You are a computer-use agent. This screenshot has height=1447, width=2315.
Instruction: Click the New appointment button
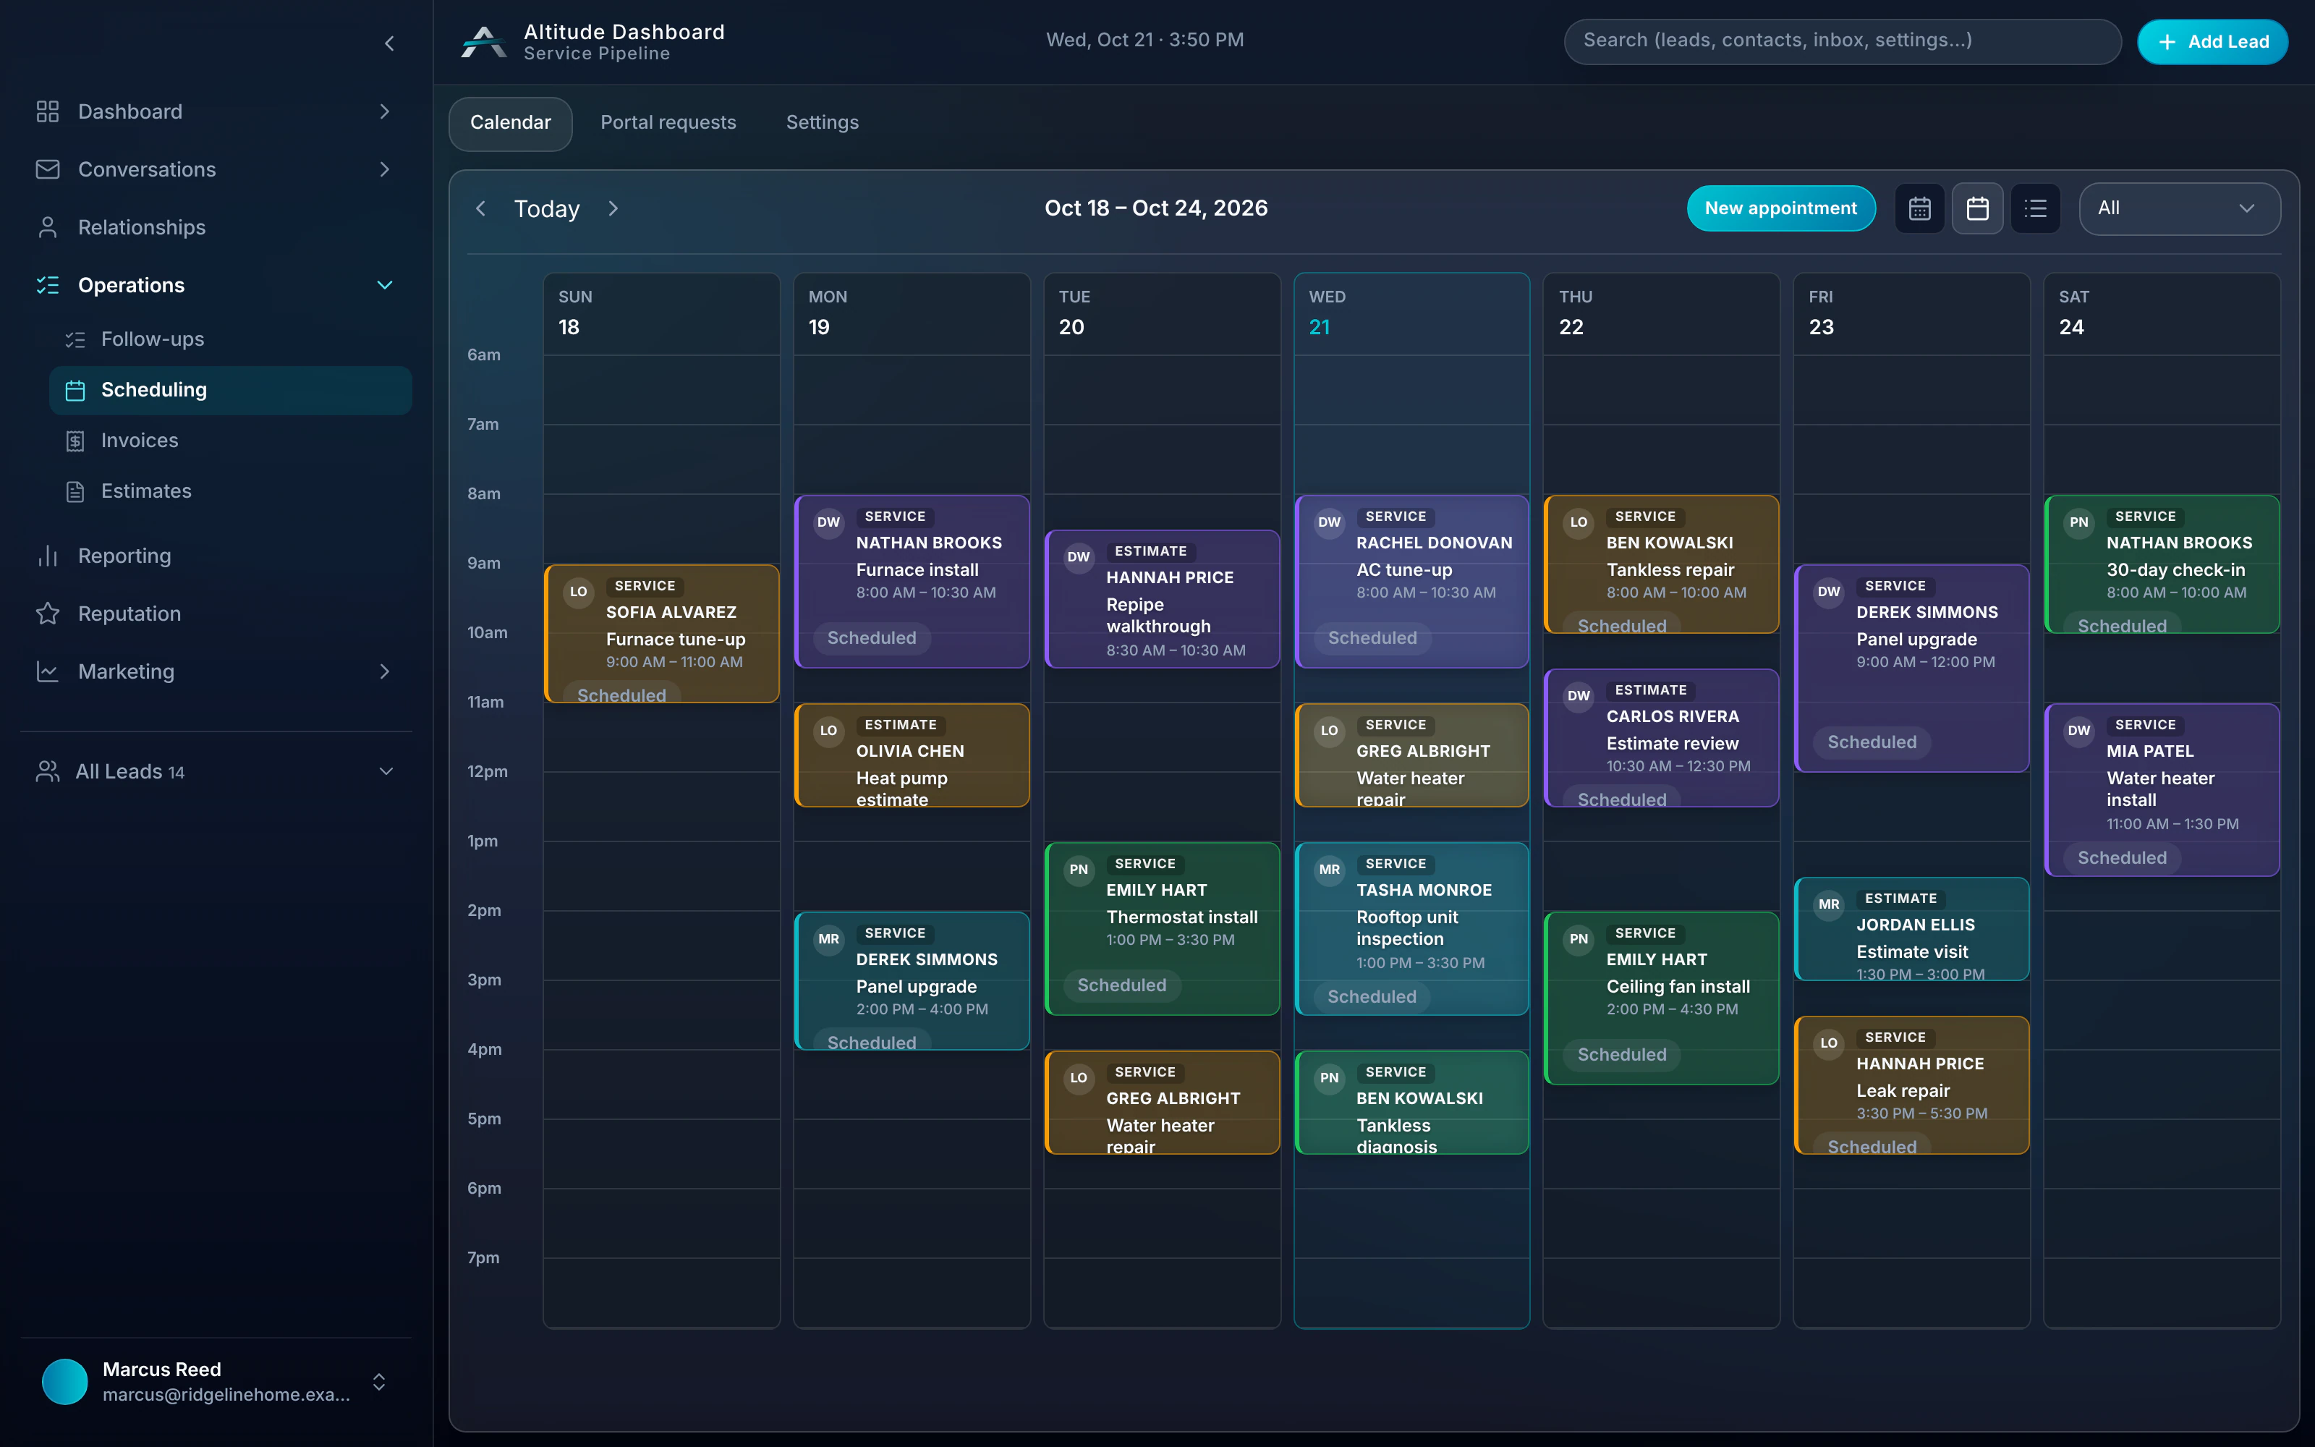1780,208
